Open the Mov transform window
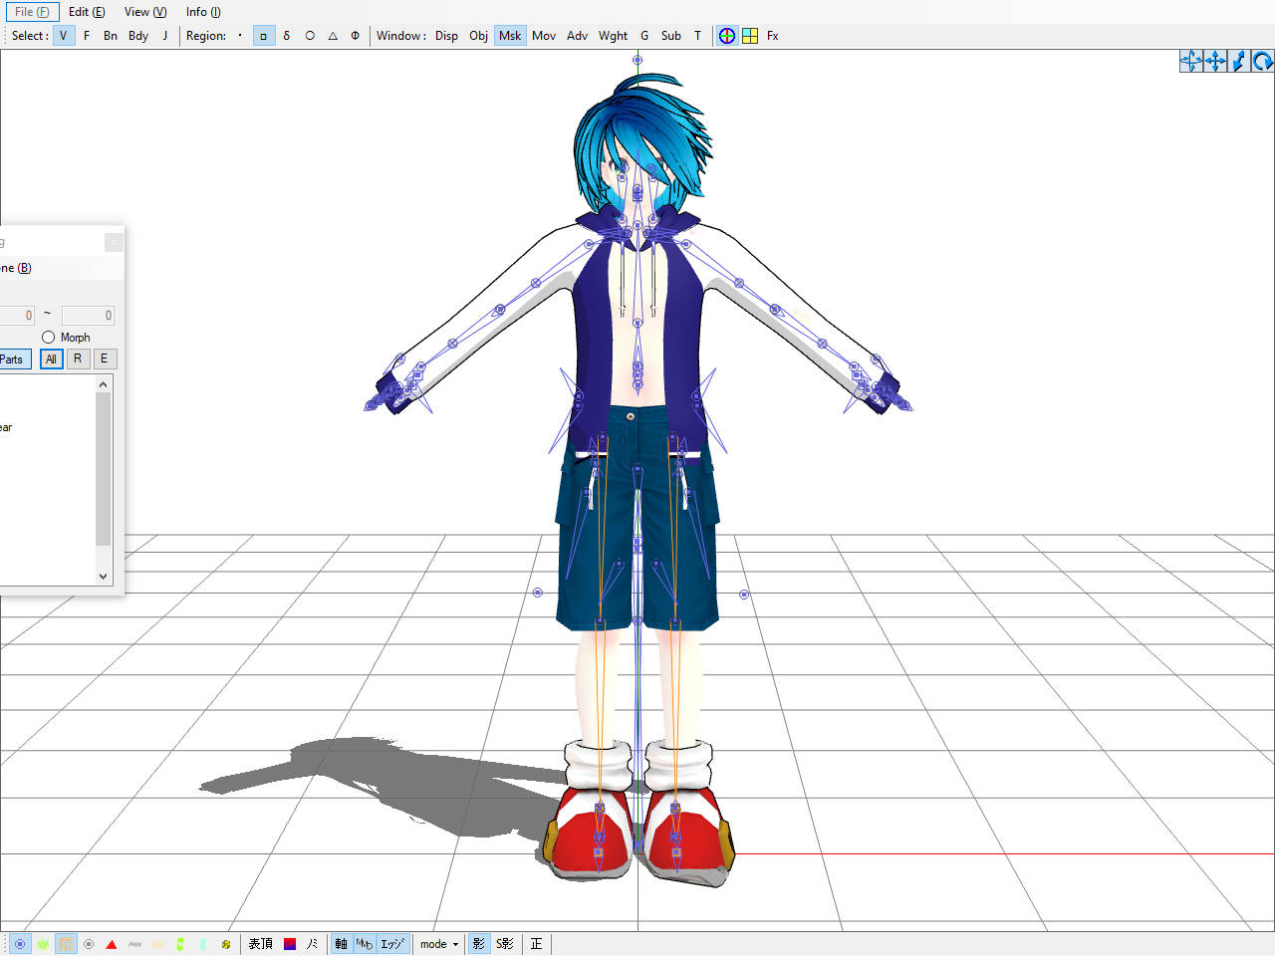The height and width of the screenshot is (957, 1275). tap(544, 36)
